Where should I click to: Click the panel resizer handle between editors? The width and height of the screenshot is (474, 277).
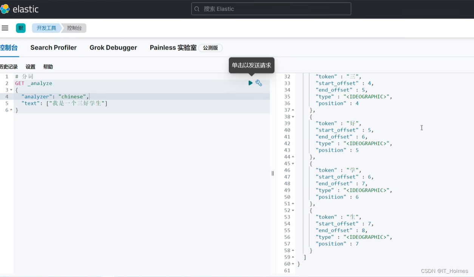tap(273, 173)
